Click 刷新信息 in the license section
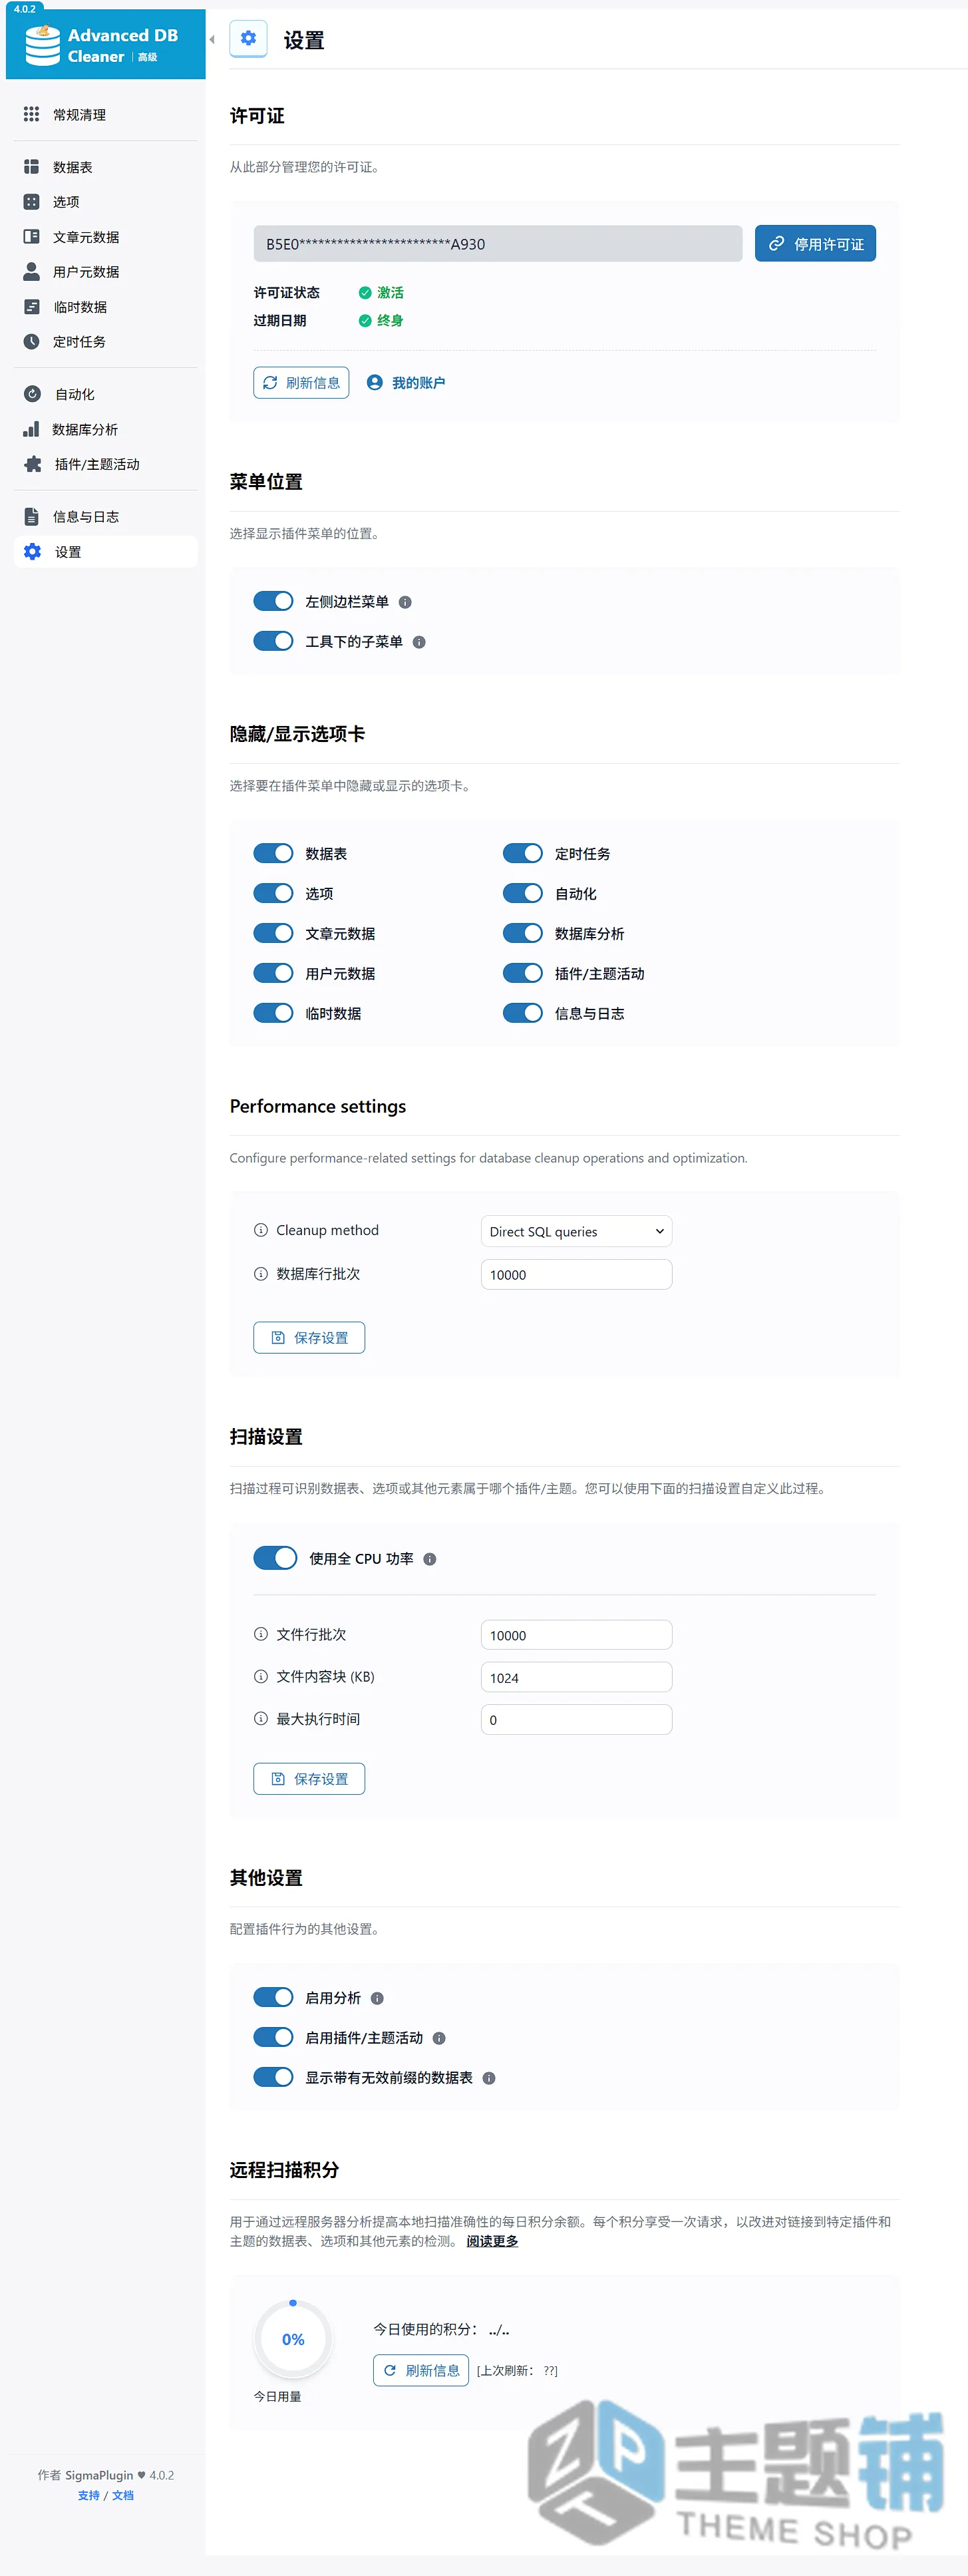Screen dimensions: 968x2576 click(301, 383)
